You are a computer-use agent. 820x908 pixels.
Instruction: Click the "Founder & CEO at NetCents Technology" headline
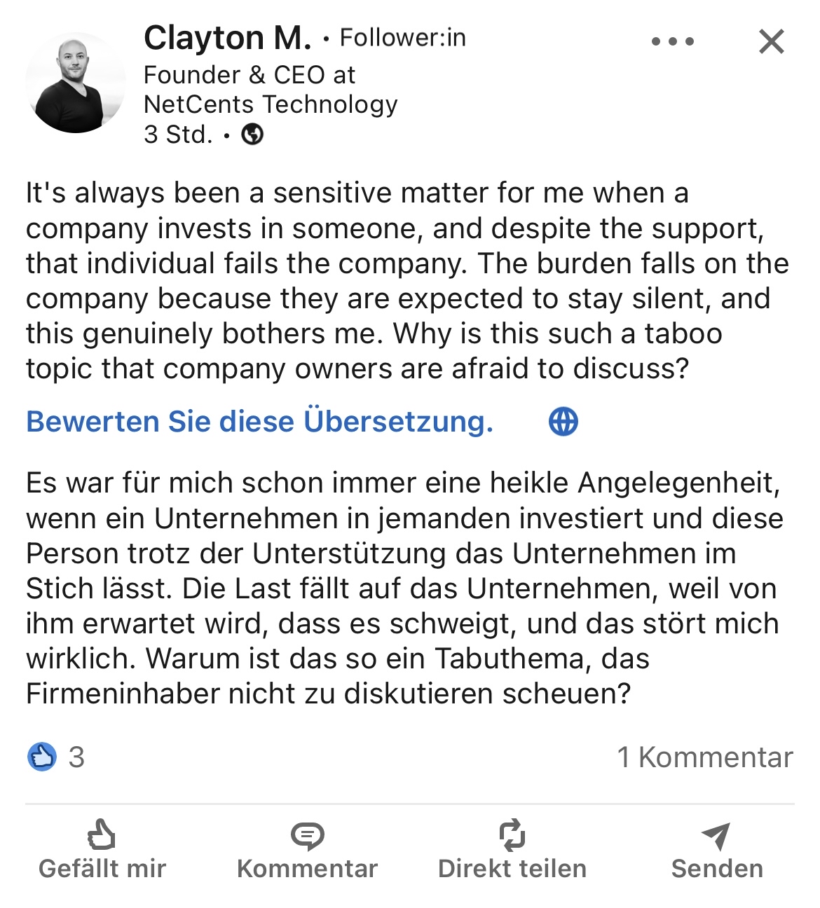pyautogui.click(x=271, y=90)
